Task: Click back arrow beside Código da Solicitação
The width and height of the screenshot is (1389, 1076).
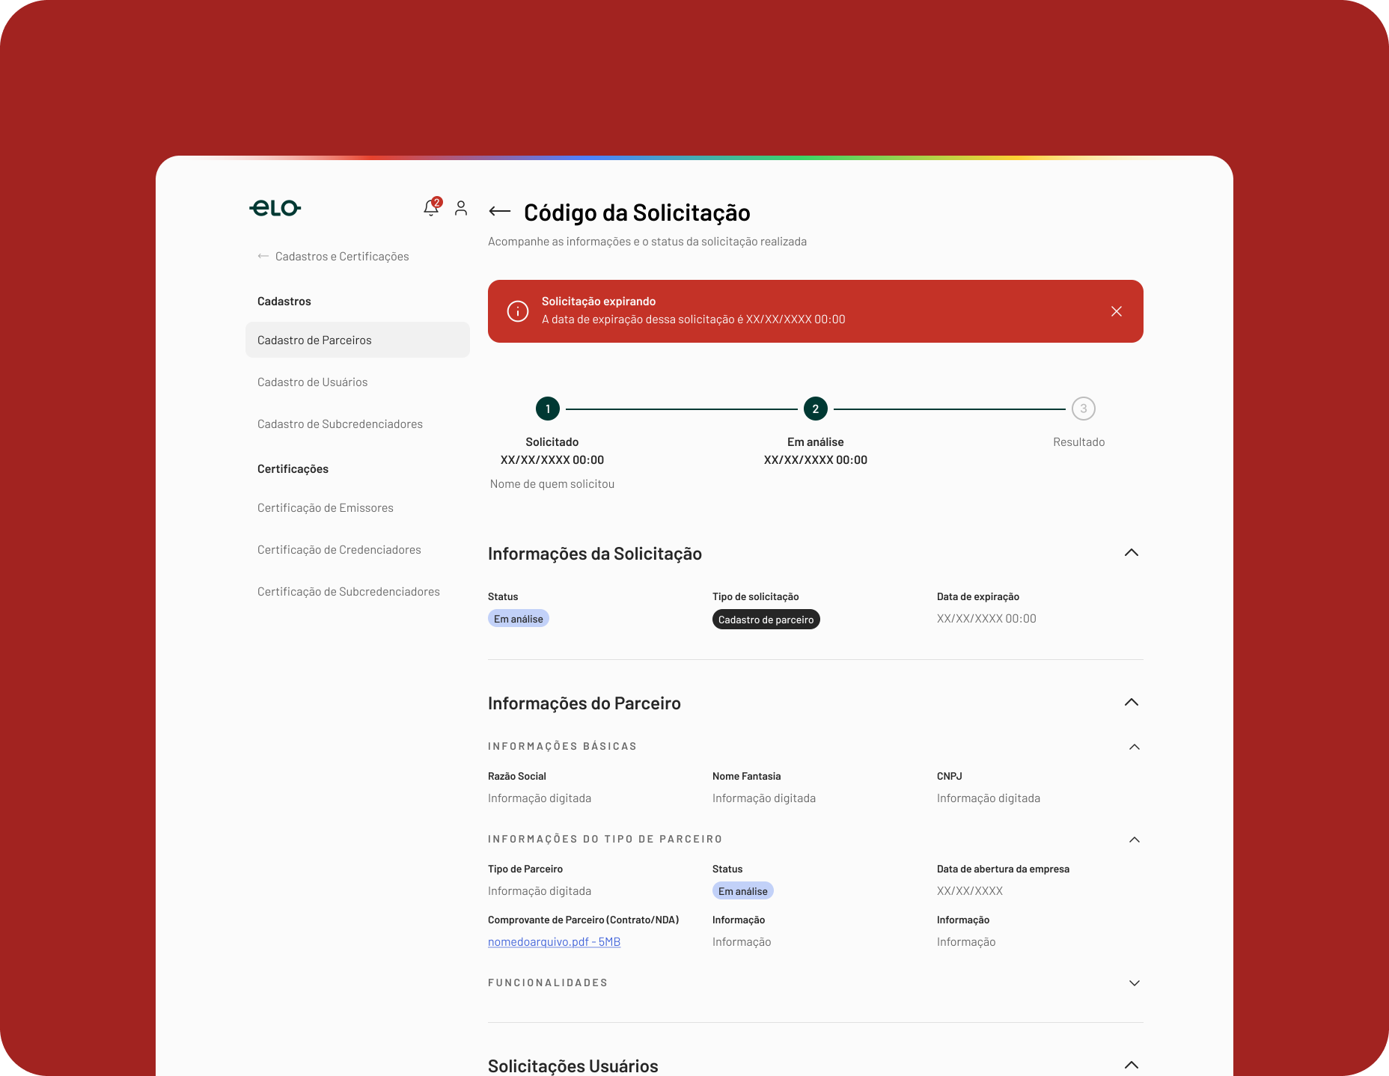Action: [x=500, y=212]
